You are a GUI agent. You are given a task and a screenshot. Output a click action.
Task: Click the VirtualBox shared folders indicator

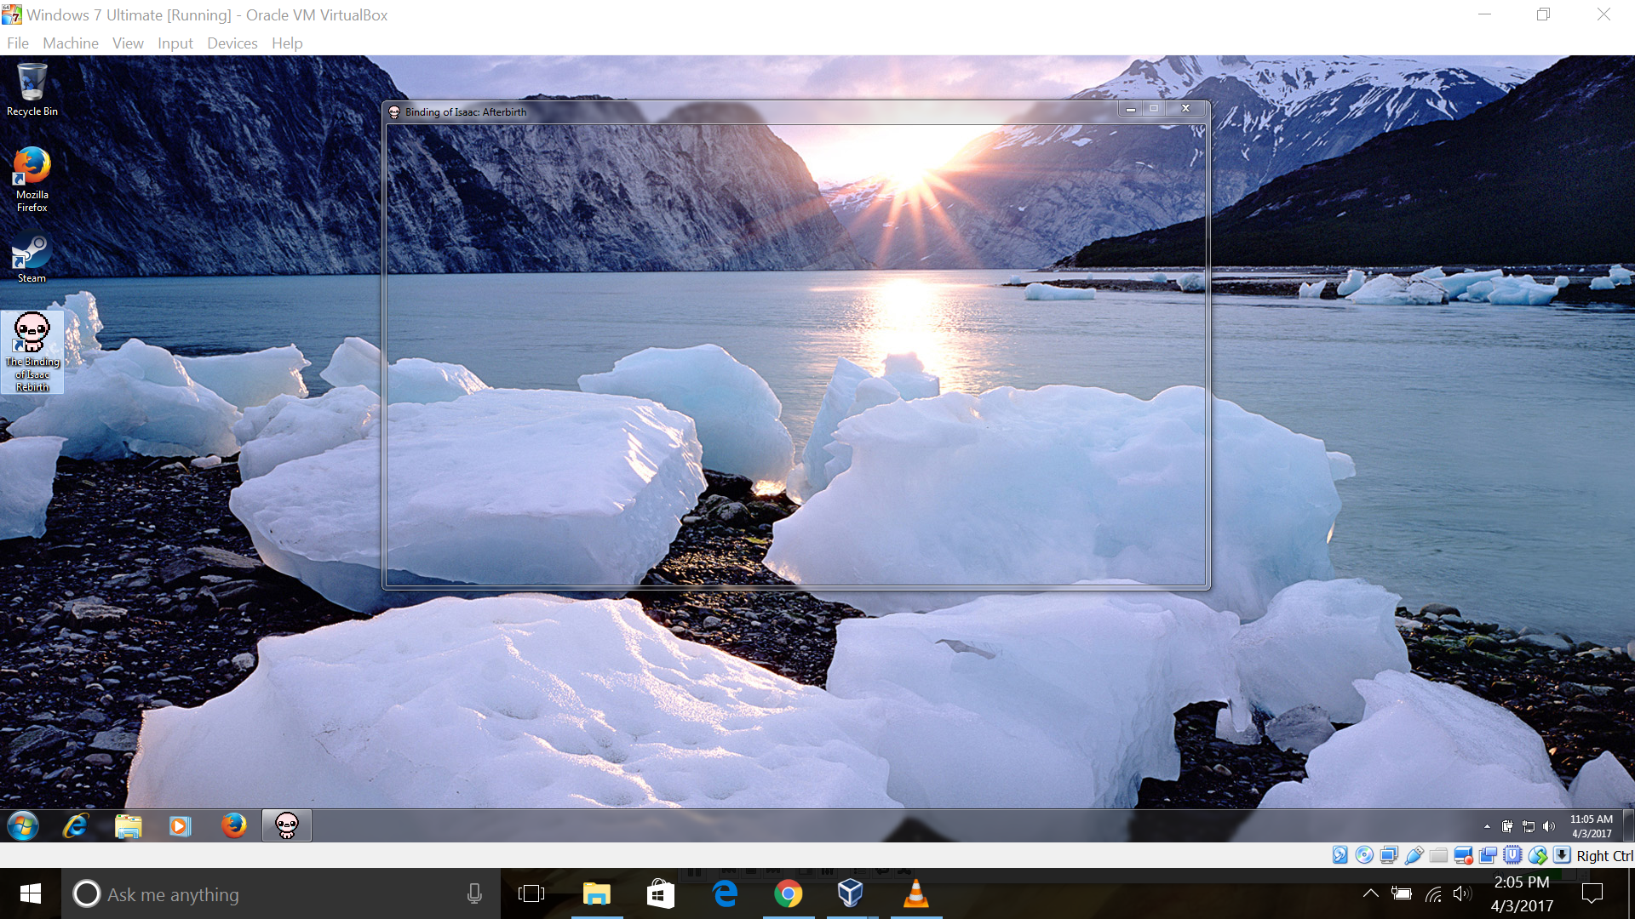pos(1438,855)
